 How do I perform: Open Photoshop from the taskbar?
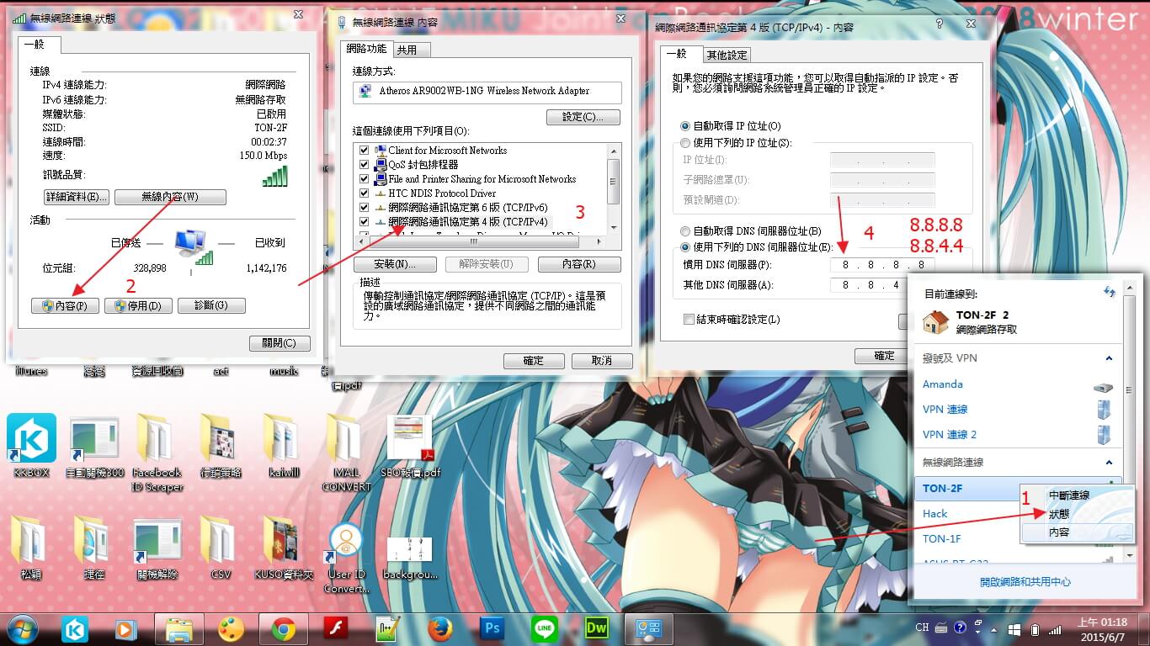[492, 628]
